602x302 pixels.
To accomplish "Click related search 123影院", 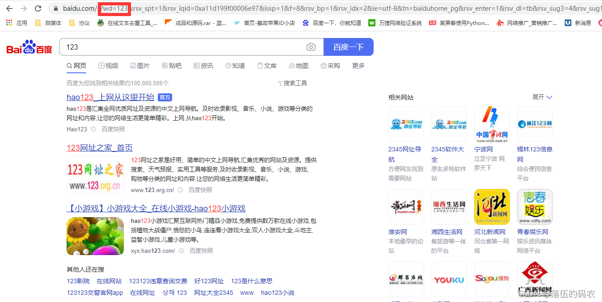I will (x=78, y=281).
